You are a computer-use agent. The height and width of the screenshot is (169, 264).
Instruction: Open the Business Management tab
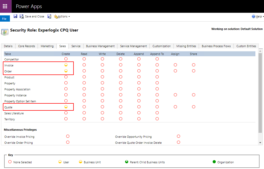click(x=100, y=46)
